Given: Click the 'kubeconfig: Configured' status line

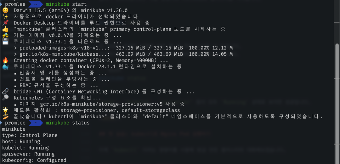Looking at the screenshot, I should pyautogui.click(x=34, y=160).
